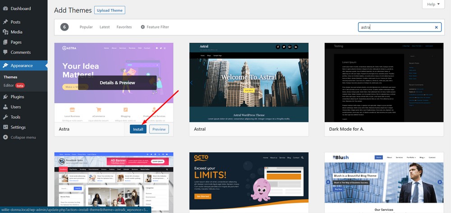The image size is (451, 213).
Task: Select the Appearance menu label
Action: [22, 65]
